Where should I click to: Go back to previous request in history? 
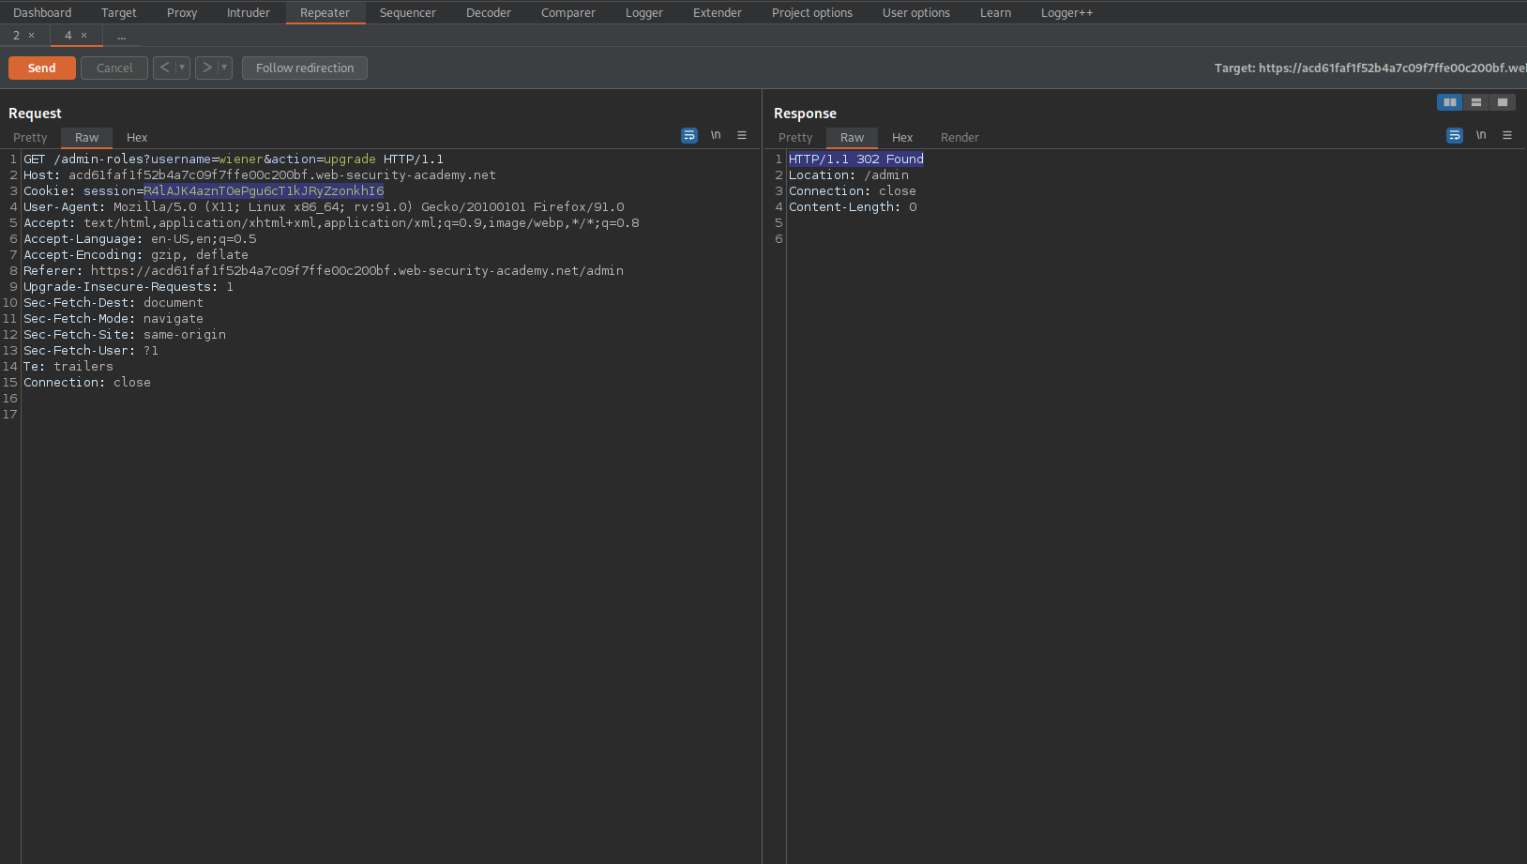tap(164, 68)
